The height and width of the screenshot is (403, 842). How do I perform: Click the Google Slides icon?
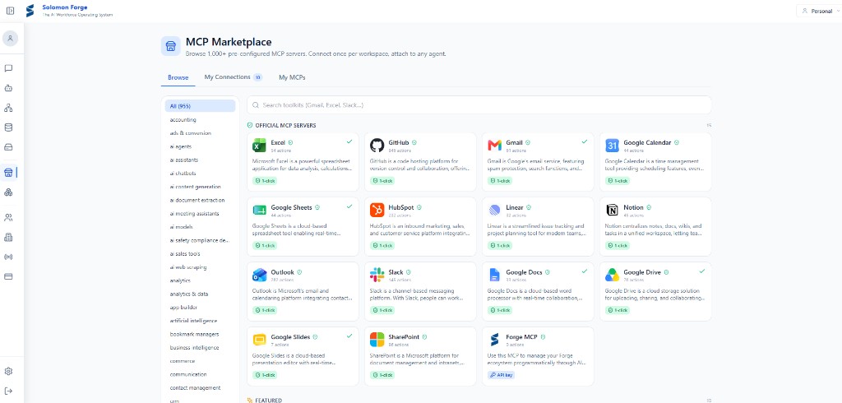point(259,340)
